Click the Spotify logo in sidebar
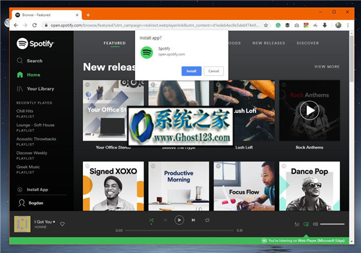361x253 pixels. tap(35, 43)
